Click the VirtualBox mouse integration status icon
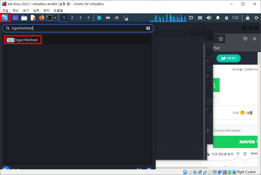Screen dimensions: 261x175 coord(229,172)
